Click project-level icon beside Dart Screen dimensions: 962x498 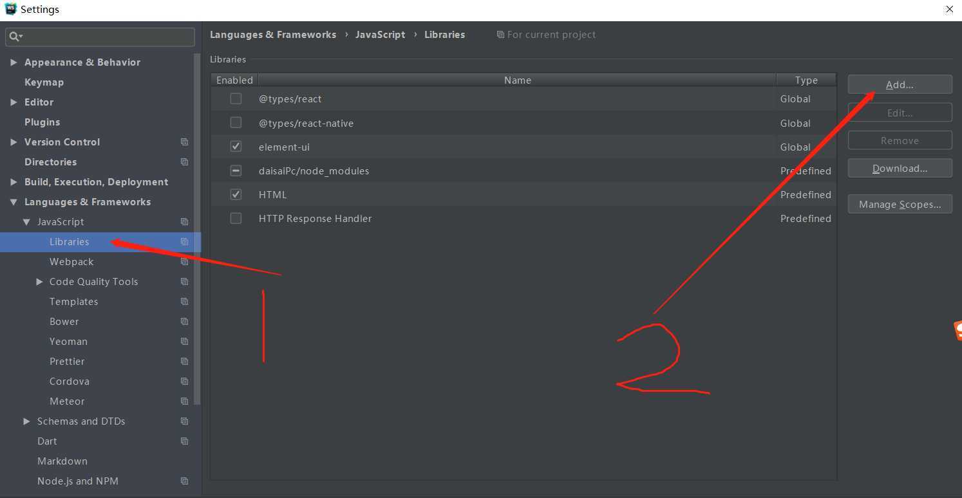(185, 441)
